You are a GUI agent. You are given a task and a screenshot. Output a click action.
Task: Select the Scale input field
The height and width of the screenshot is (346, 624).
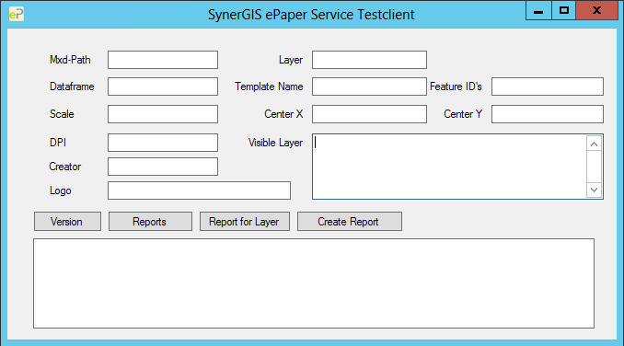(x=163, y=114)
